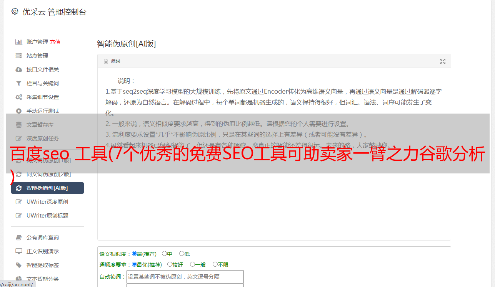Go to UWriter深度原创 page

[x=47, y=202]
